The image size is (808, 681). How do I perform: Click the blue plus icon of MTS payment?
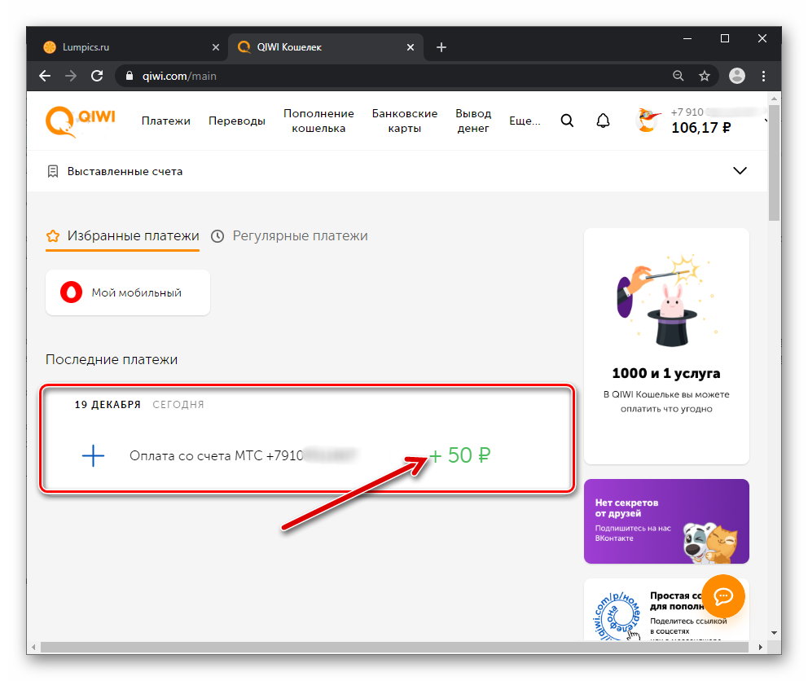[94, 455]
